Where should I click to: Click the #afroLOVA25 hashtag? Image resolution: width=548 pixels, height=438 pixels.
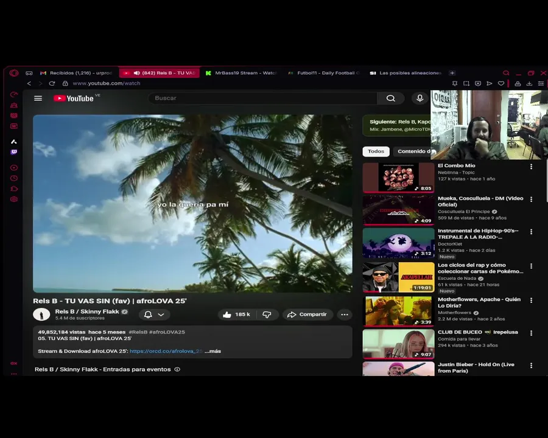pyautogui.click(x=167, y=332)
